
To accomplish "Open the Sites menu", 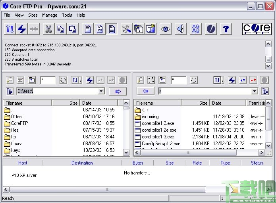I will coord(33,15).
